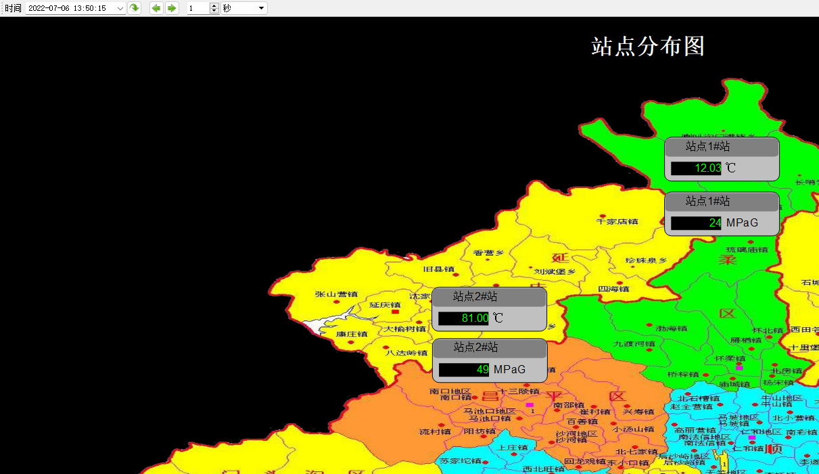The width and height of the screenshot is (819, 474).
Task: Select 站点2#站 pressure panel header
Action: click(x=490, y=348)
